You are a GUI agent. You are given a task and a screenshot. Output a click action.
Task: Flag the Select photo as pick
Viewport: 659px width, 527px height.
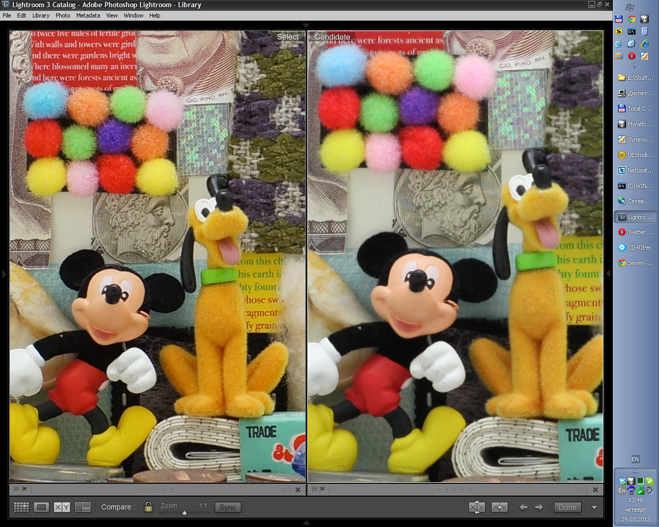pos(16,489)
